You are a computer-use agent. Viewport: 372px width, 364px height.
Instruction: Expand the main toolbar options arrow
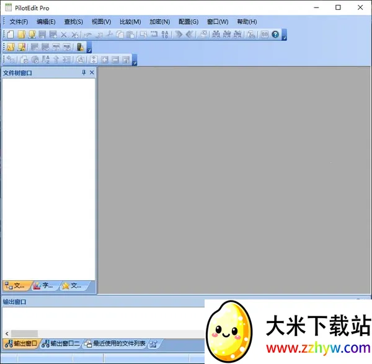[284, 35]
